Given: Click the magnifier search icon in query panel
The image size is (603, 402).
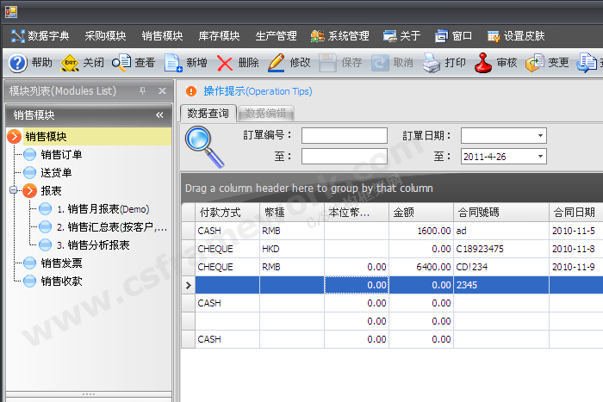Looking at the screenshot, I should pos(204,146).
